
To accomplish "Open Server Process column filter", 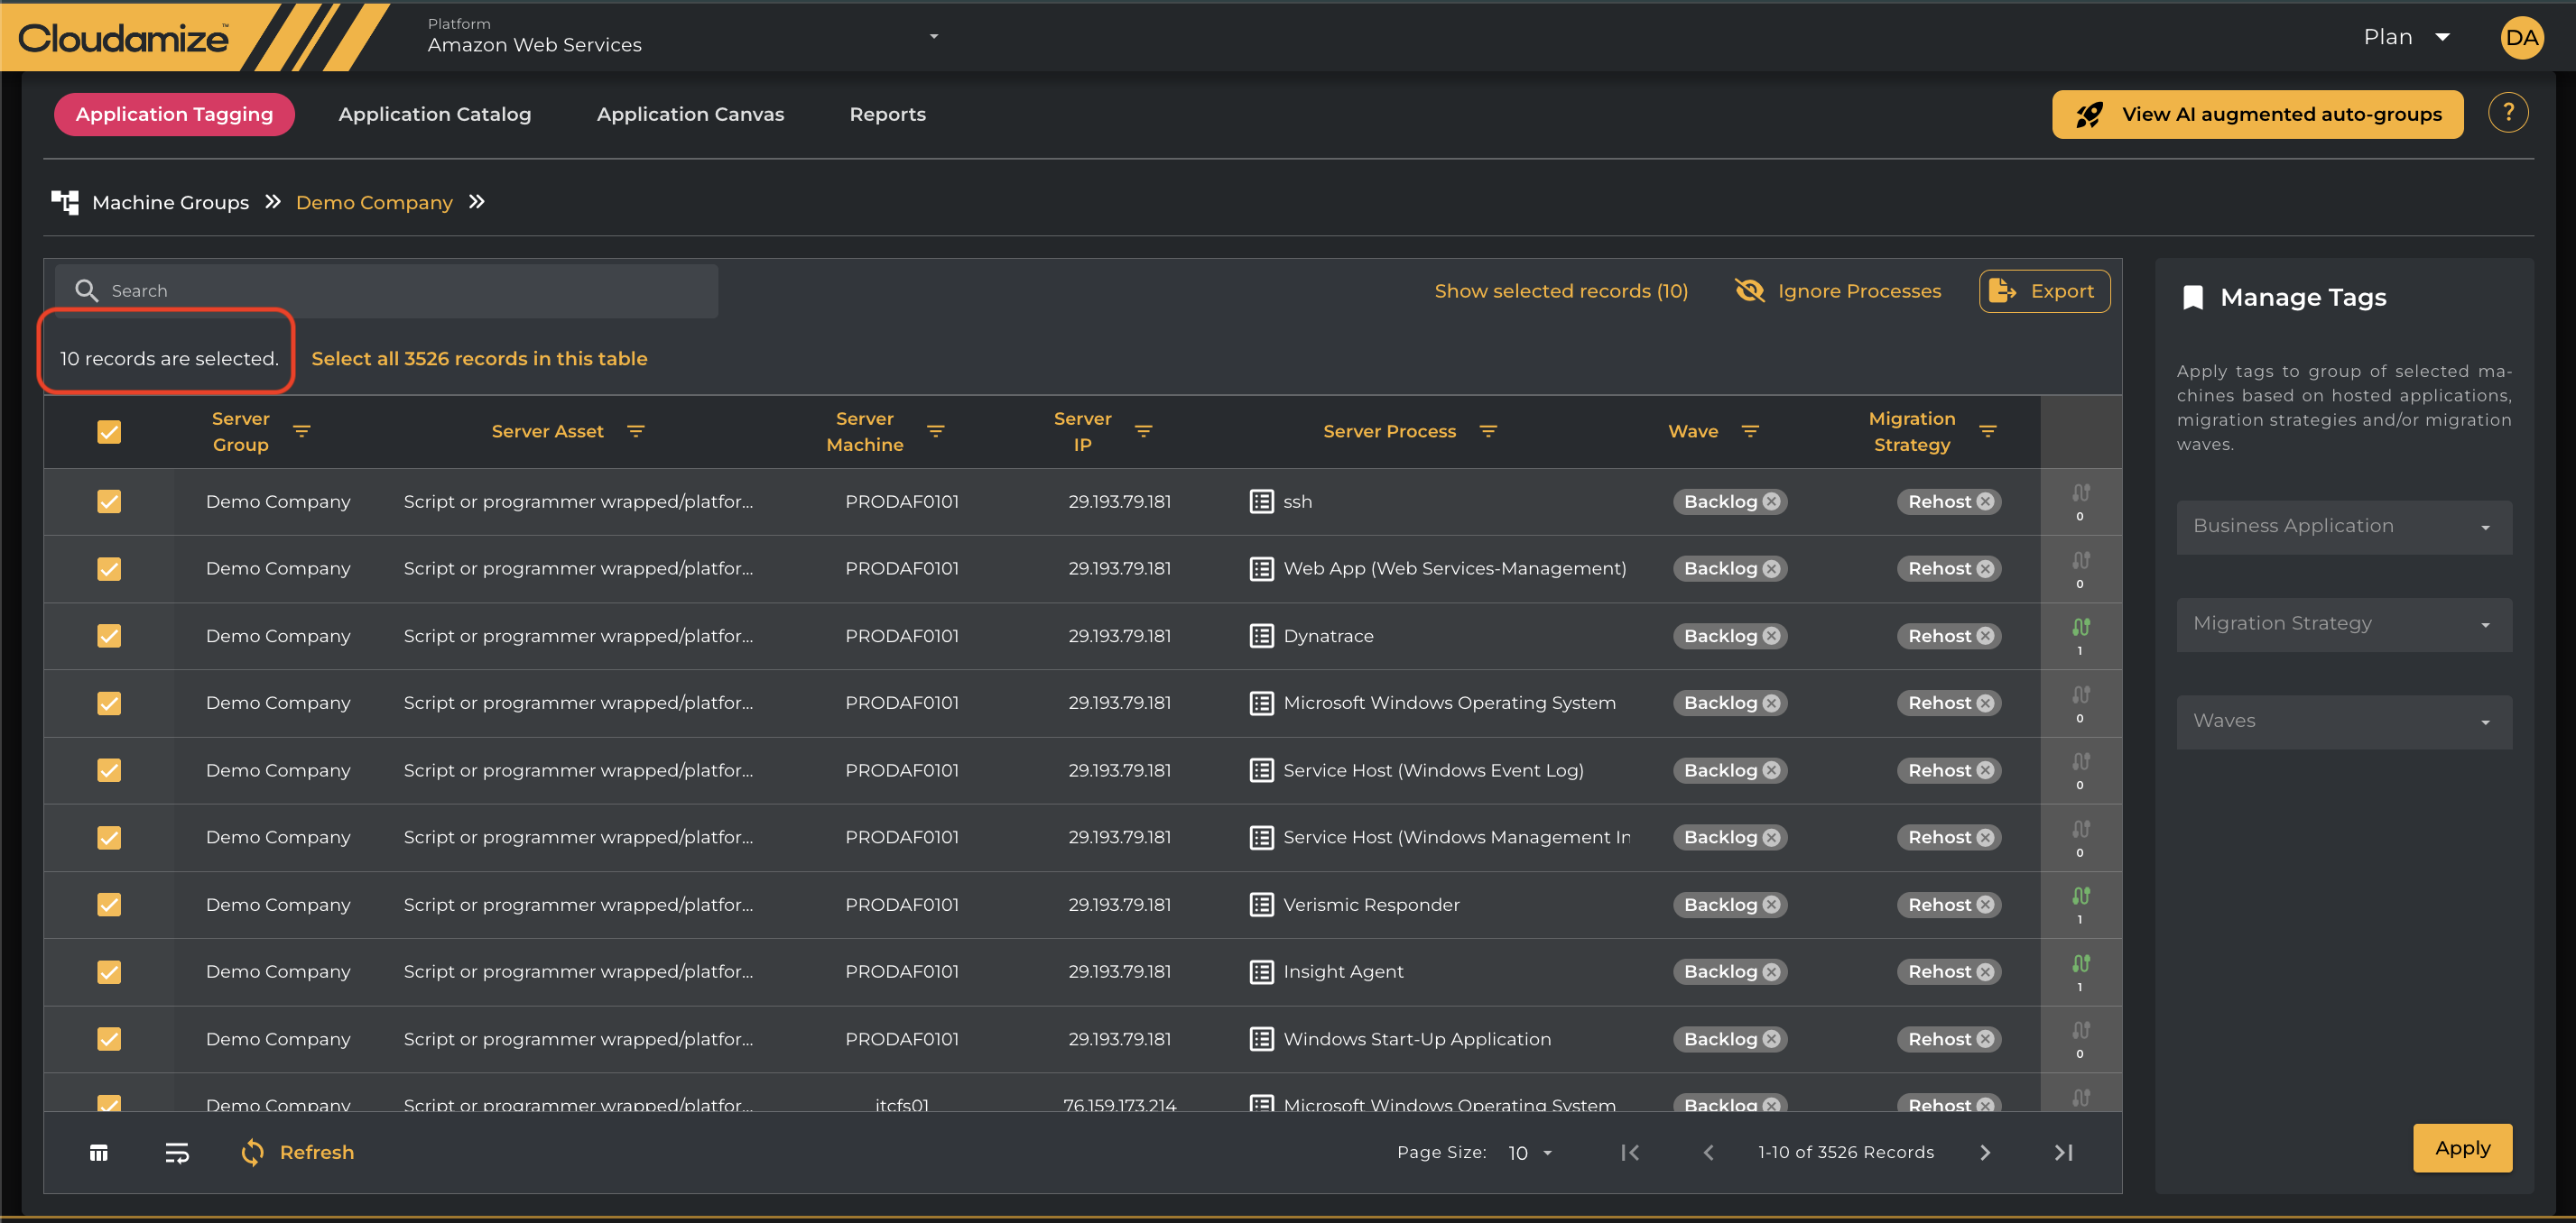I will (x=1487, y=432).
